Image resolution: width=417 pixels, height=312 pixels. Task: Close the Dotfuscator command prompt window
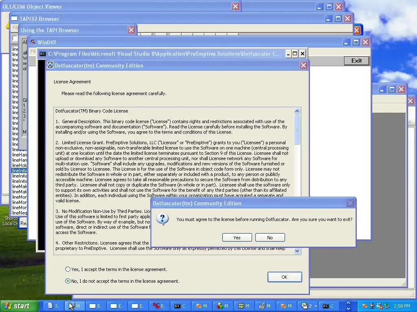(303, 54)
